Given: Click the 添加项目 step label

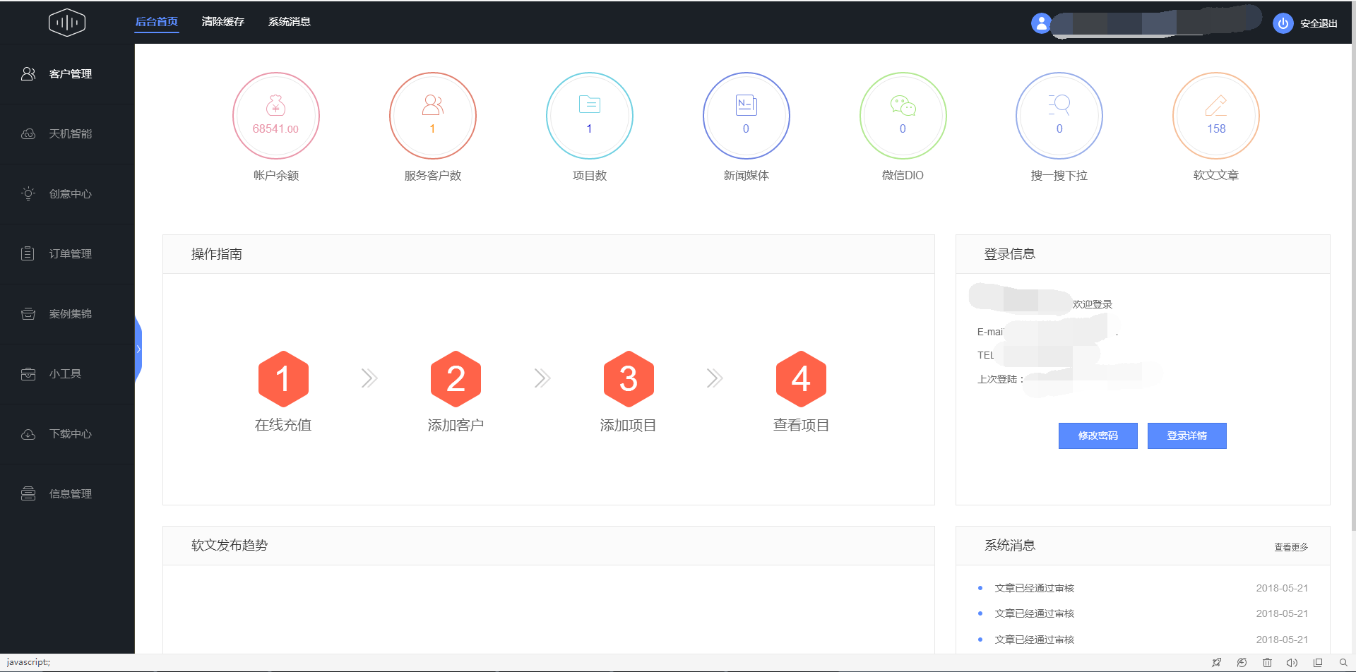Looking at the screenshot, I should coord(629,425).
